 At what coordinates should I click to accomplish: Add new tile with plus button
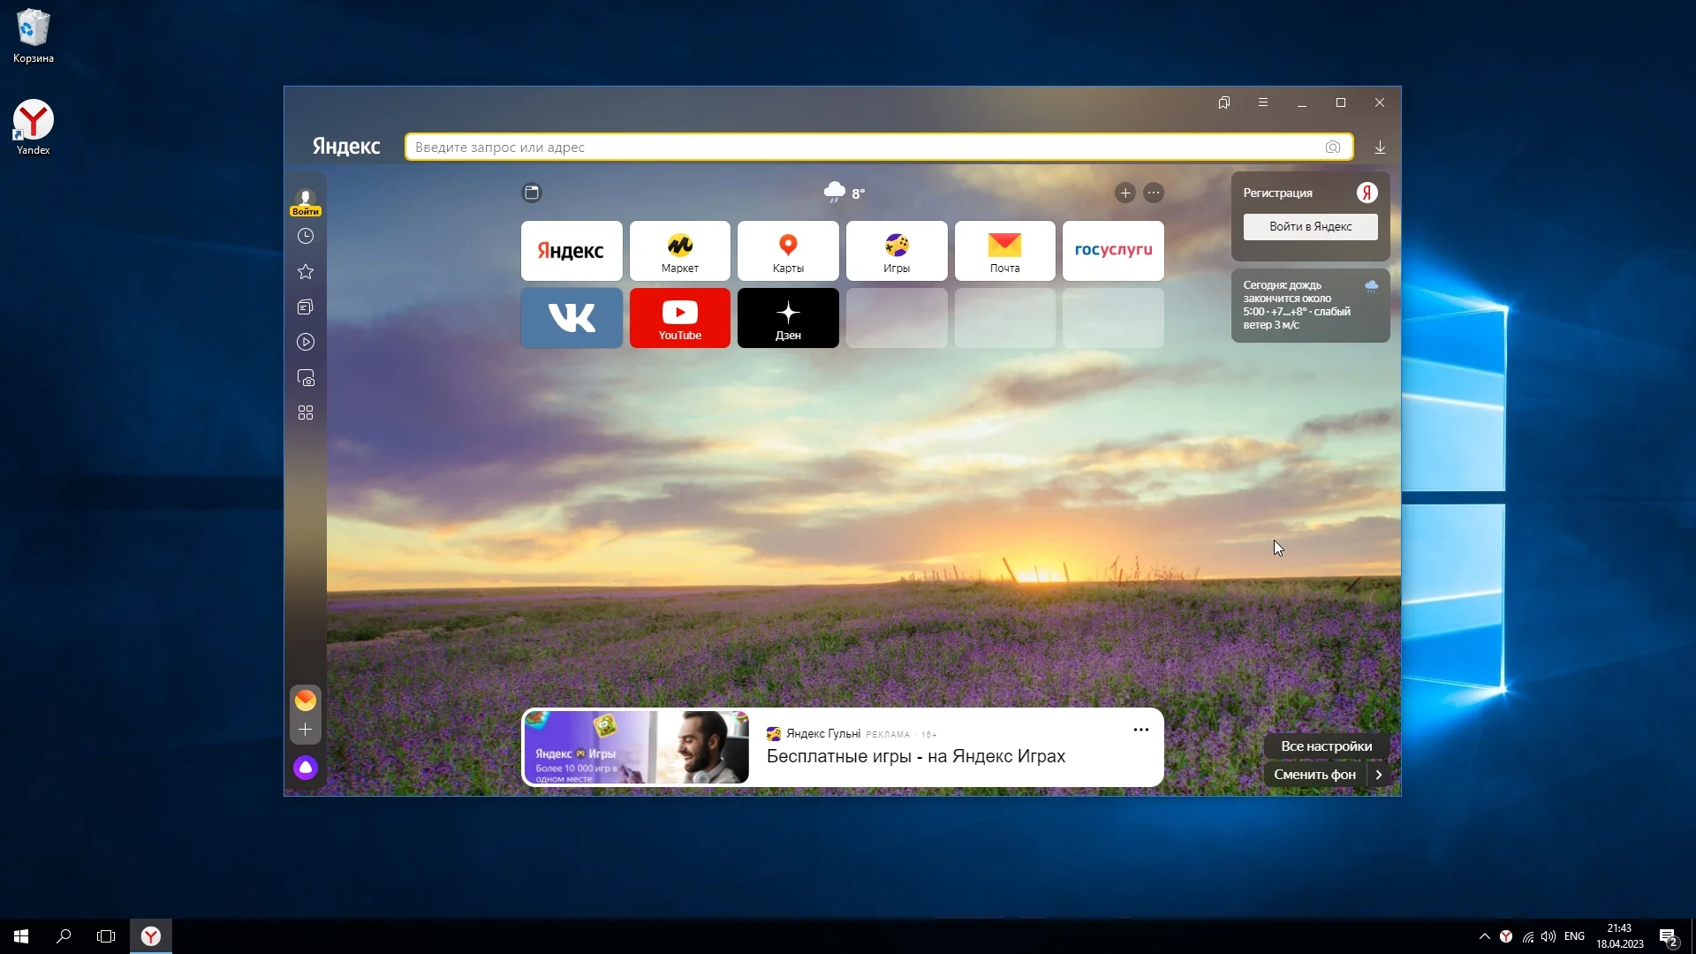pos(1124,193)
